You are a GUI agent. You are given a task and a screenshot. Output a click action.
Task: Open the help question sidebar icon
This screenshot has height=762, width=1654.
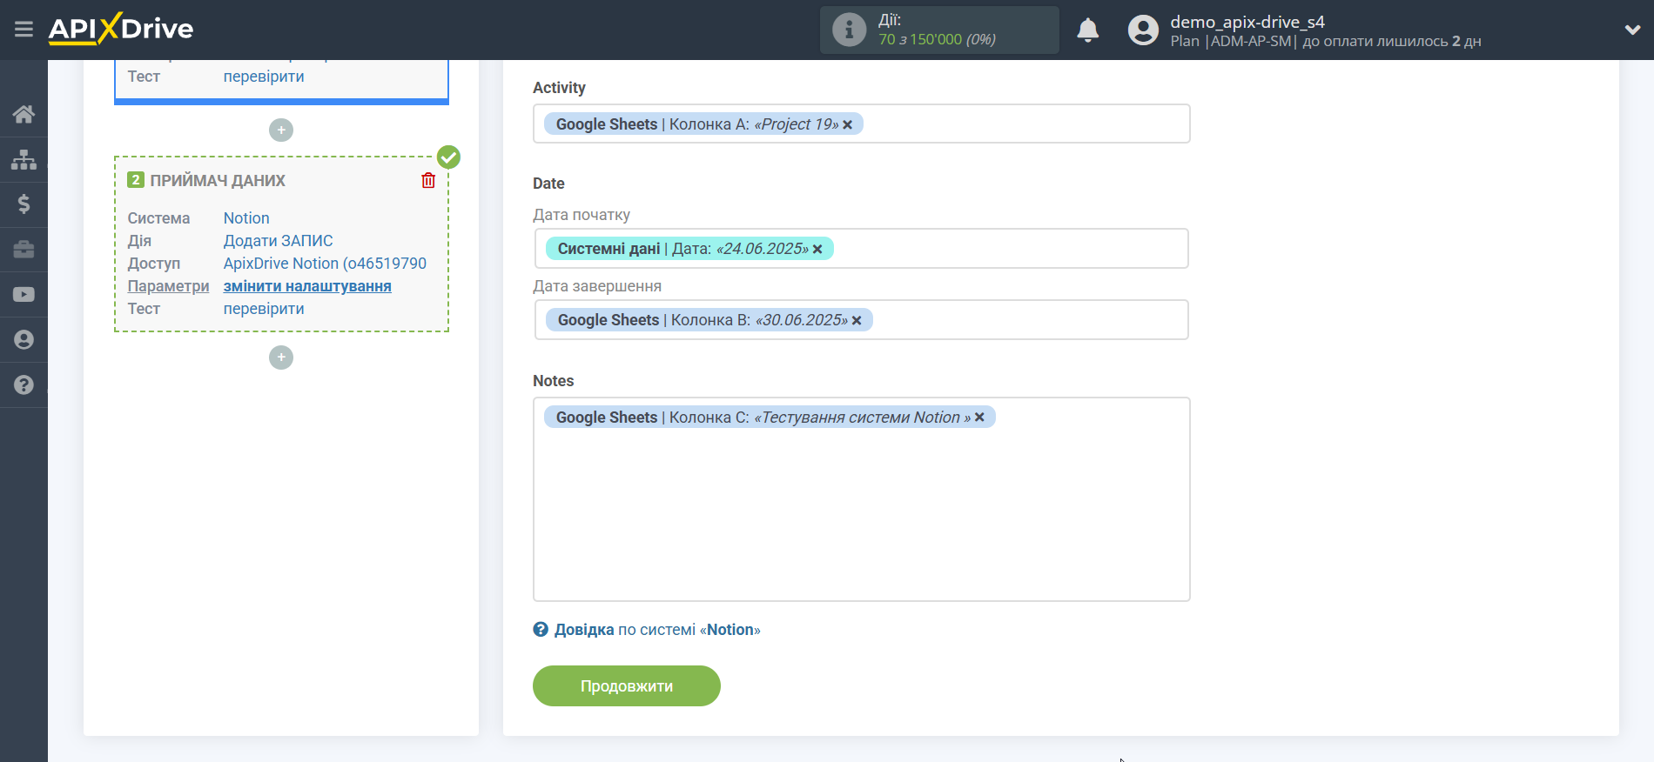click(24, 384)
